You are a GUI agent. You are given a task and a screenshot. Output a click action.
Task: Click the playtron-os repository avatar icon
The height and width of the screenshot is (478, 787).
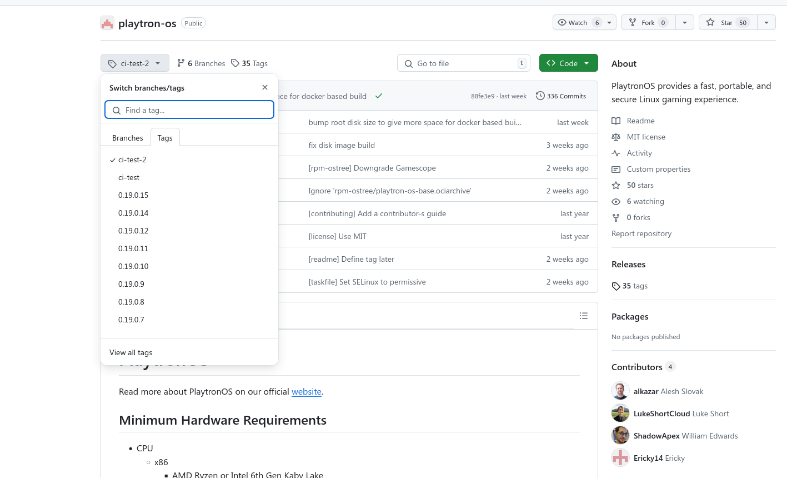(107, 23)
